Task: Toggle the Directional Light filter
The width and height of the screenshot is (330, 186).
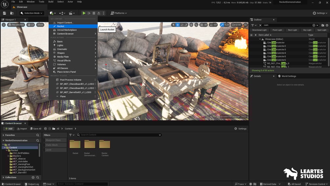Action: tap(259, 30)
